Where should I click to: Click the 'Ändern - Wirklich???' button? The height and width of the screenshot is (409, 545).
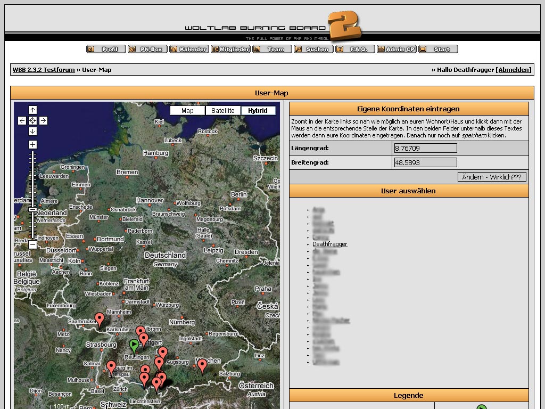point(492,177)
